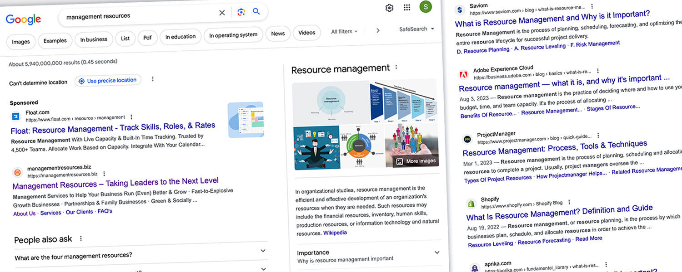Image resolution: width=682 pixels, height=272 pixels.
Task: Open the All filters dropdown
Action: 344,32
